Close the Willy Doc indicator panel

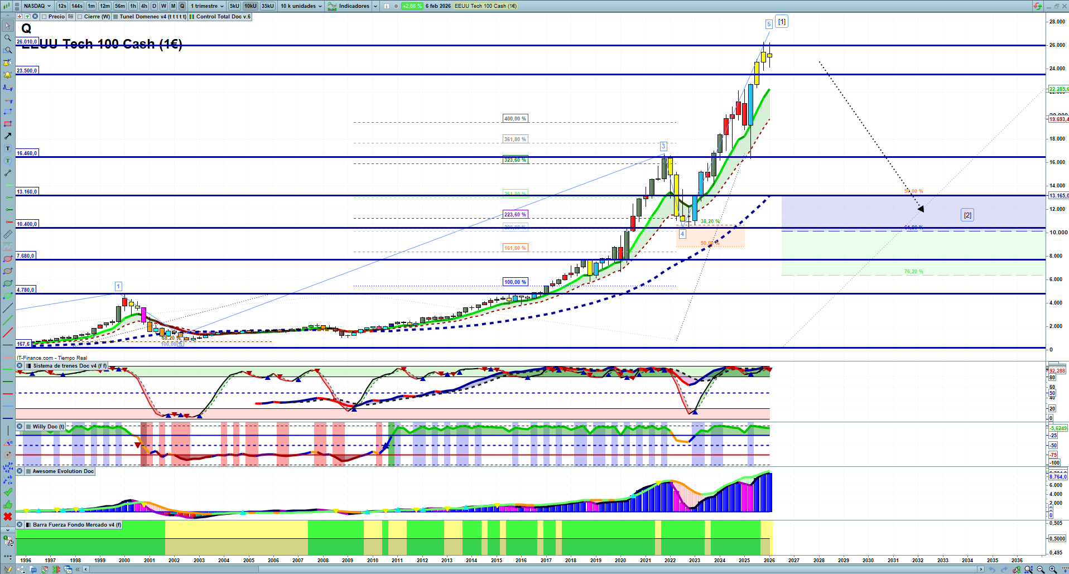pyautogui.click(x=20, y=427)
